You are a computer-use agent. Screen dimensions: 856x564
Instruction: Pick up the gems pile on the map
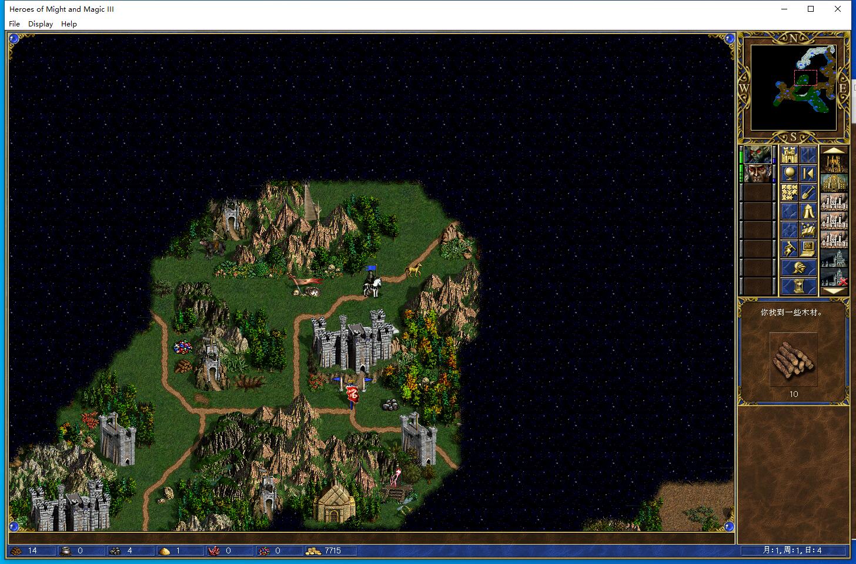[183, 348]
